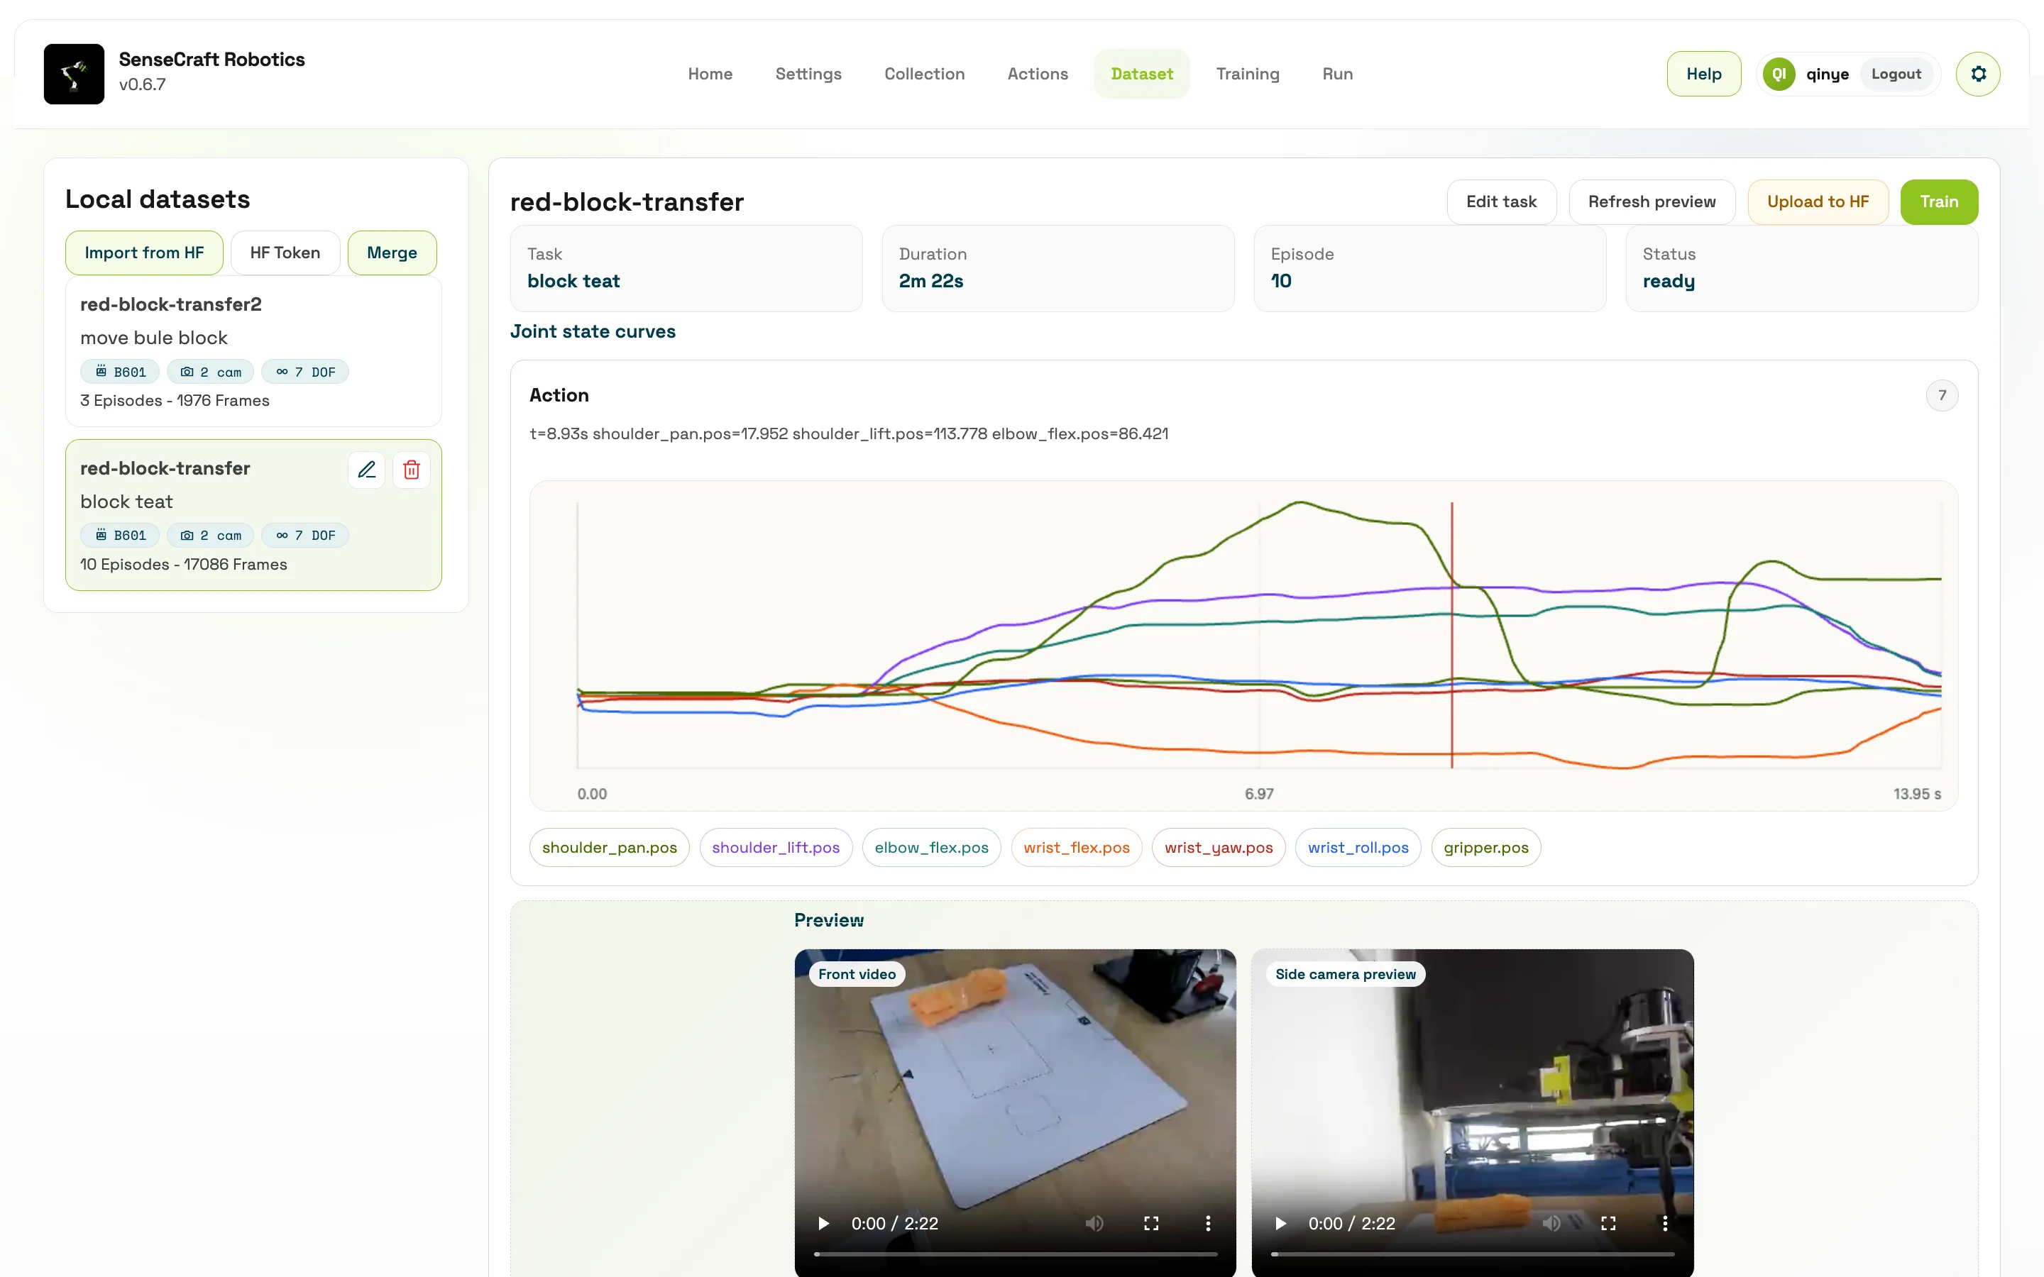Delete red-block-transfer with the trash icon
2044x1277 pixels.
point(412,470)
